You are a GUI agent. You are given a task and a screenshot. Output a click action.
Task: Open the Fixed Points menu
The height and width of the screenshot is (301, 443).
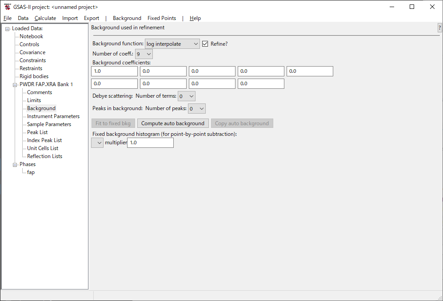coord(162,18)
